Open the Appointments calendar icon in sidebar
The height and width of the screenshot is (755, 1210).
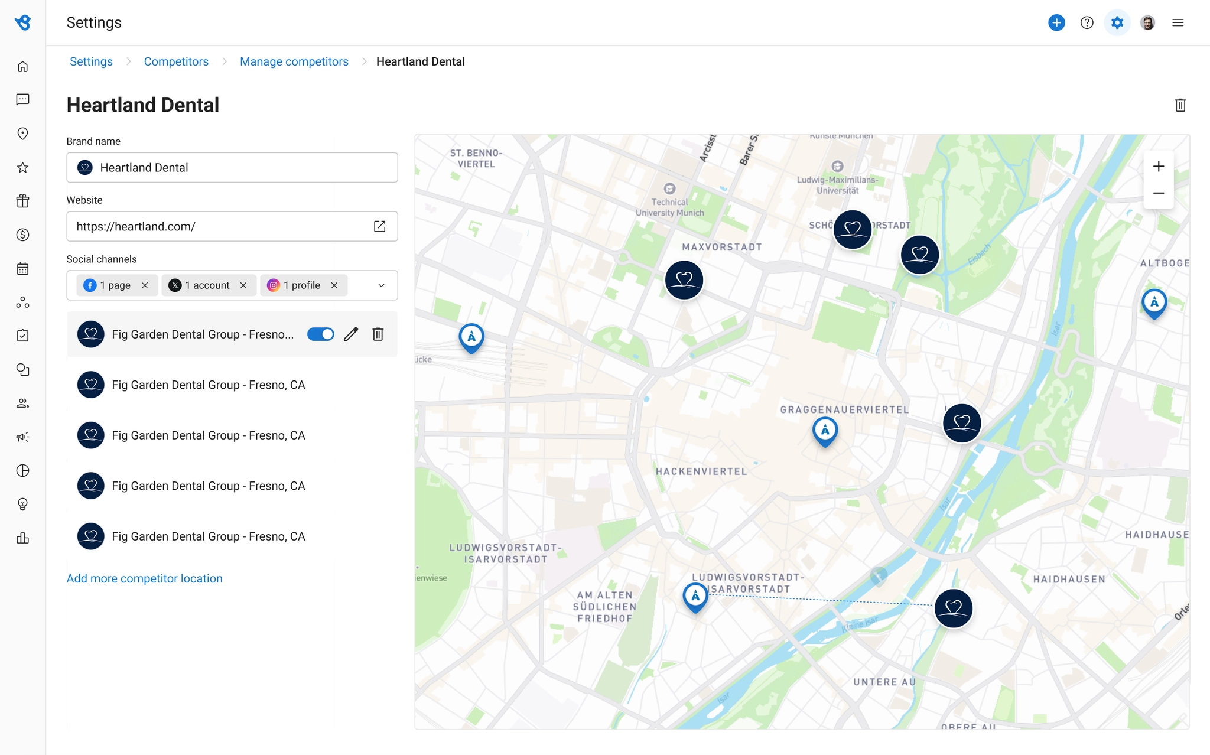[22, 269]
